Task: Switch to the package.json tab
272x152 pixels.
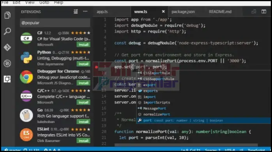Action: (183, 12)
